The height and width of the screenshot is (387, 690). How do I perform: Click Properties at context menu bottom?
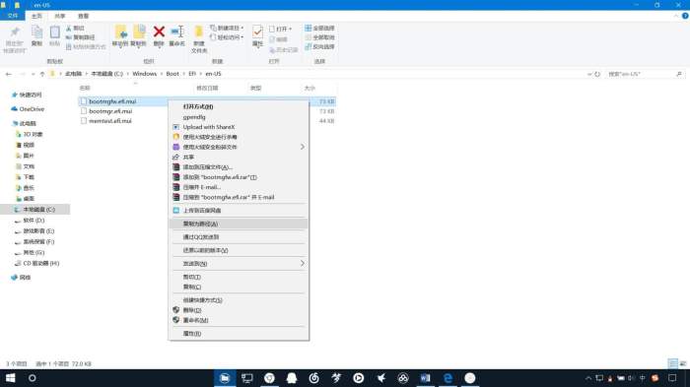point(239,334)
